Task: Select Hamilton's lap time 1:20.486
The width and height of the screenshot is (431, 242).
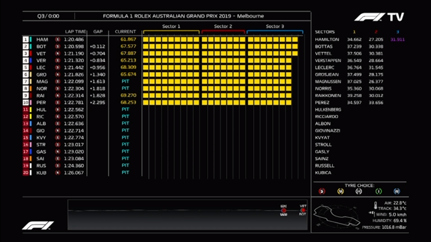Action: (74, 39)
